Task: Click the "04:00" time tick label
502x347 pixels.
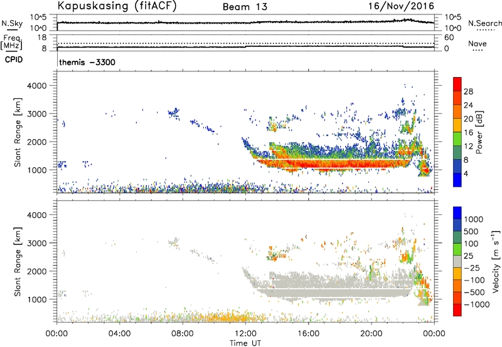Action: (119, 334)
